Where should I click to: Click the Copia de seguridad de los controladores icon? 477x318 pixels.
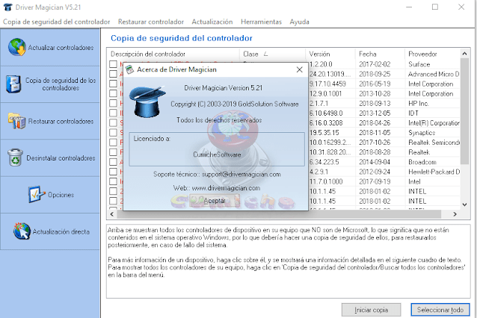tap(13, 84)
